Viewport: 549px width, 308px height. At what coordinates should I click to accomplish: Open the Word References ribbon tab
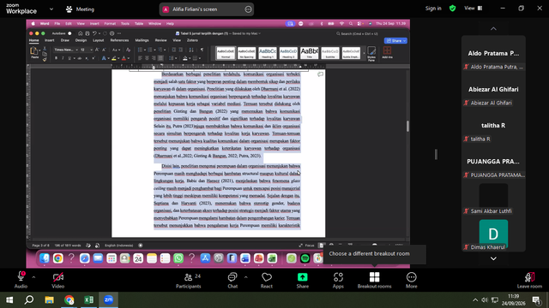click(x=119, y=40)
